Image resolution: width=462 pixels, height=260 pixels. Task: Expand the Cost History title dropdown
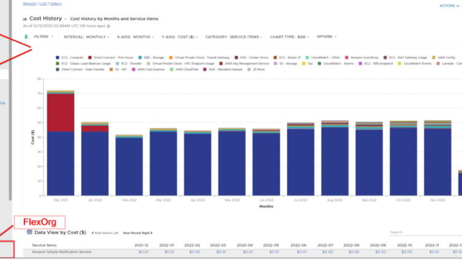(x=65, y=19)
